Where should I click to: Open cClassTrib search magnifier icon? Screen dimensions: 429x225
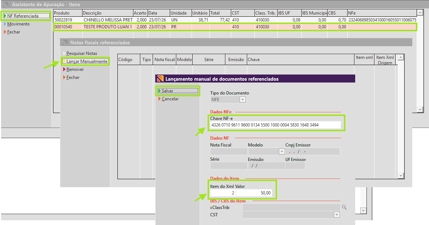pyautogui.click(x=344, y=208)
